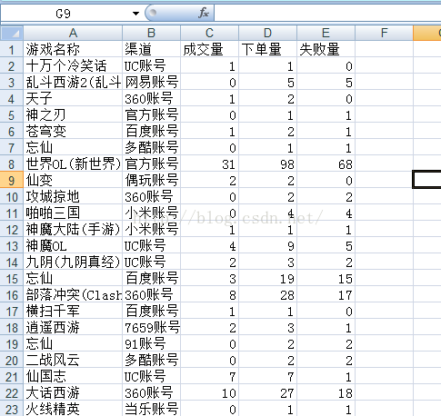Click the Select All corner button
Image resolution: width=441 pixels, height=416 pixels.
pos(12,33)
